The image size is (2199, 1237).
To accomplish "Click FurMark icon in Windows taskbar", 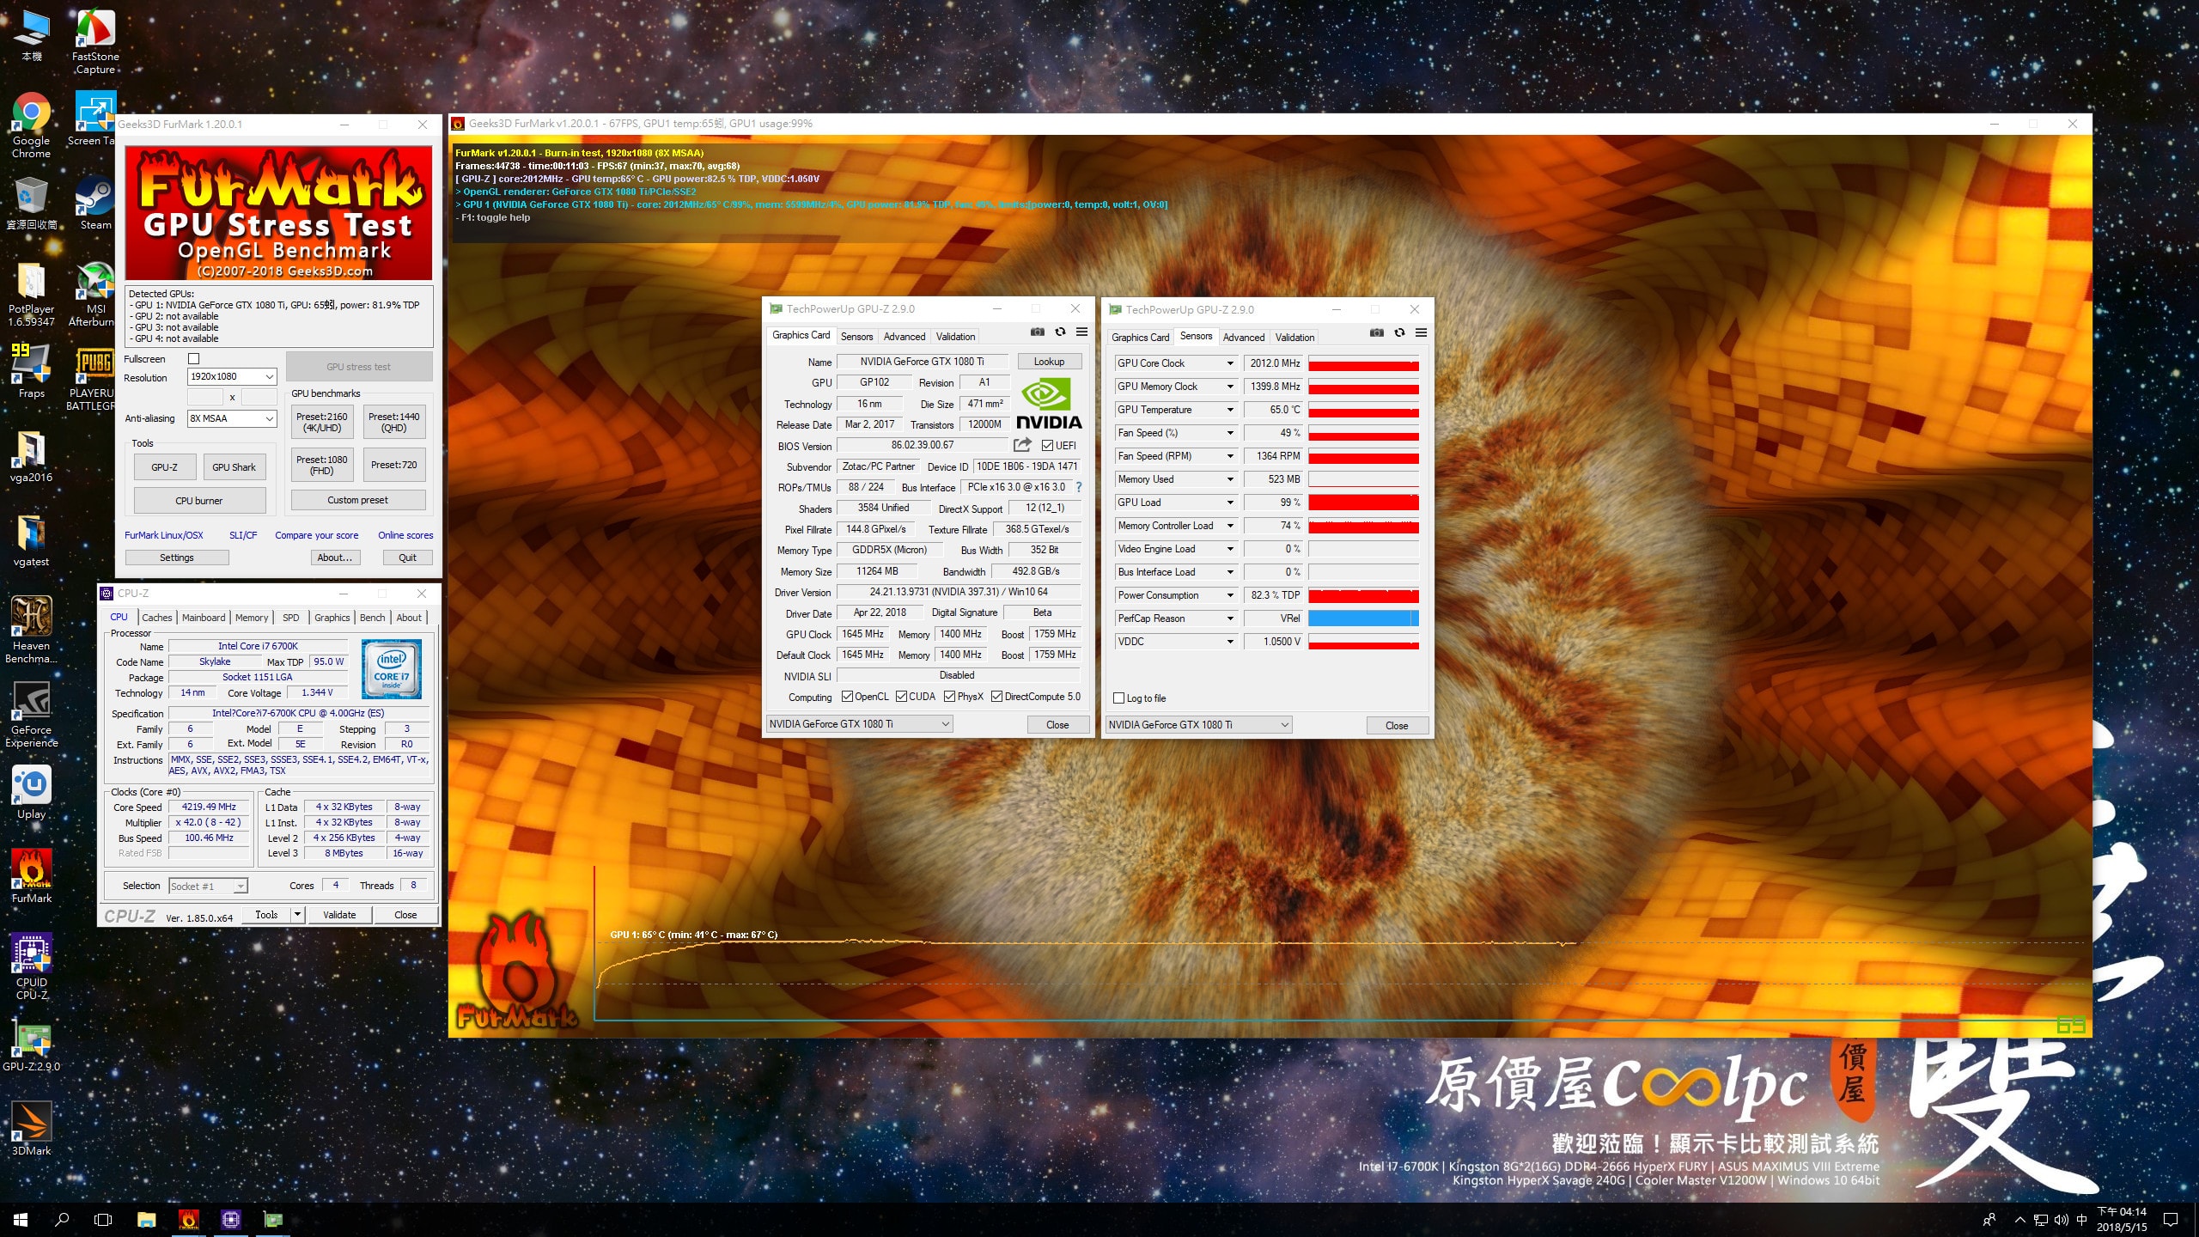I will pos(189,1219).
